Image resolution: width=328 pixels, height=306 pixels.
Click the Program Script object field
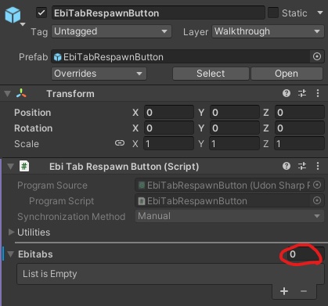(223, 201)
